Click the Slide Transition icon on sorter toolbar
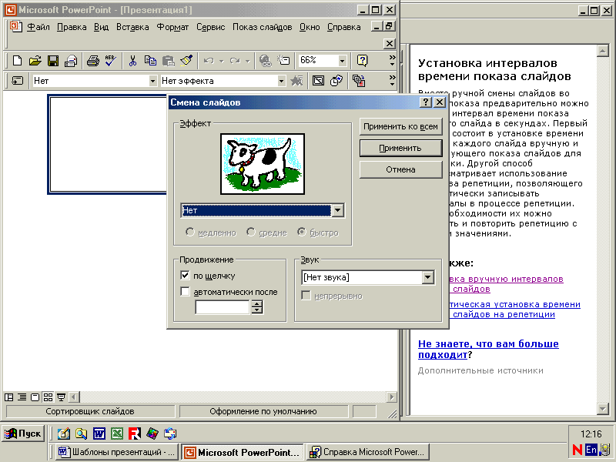The height and width of the screenshot is (462, 616). point(17,81)
